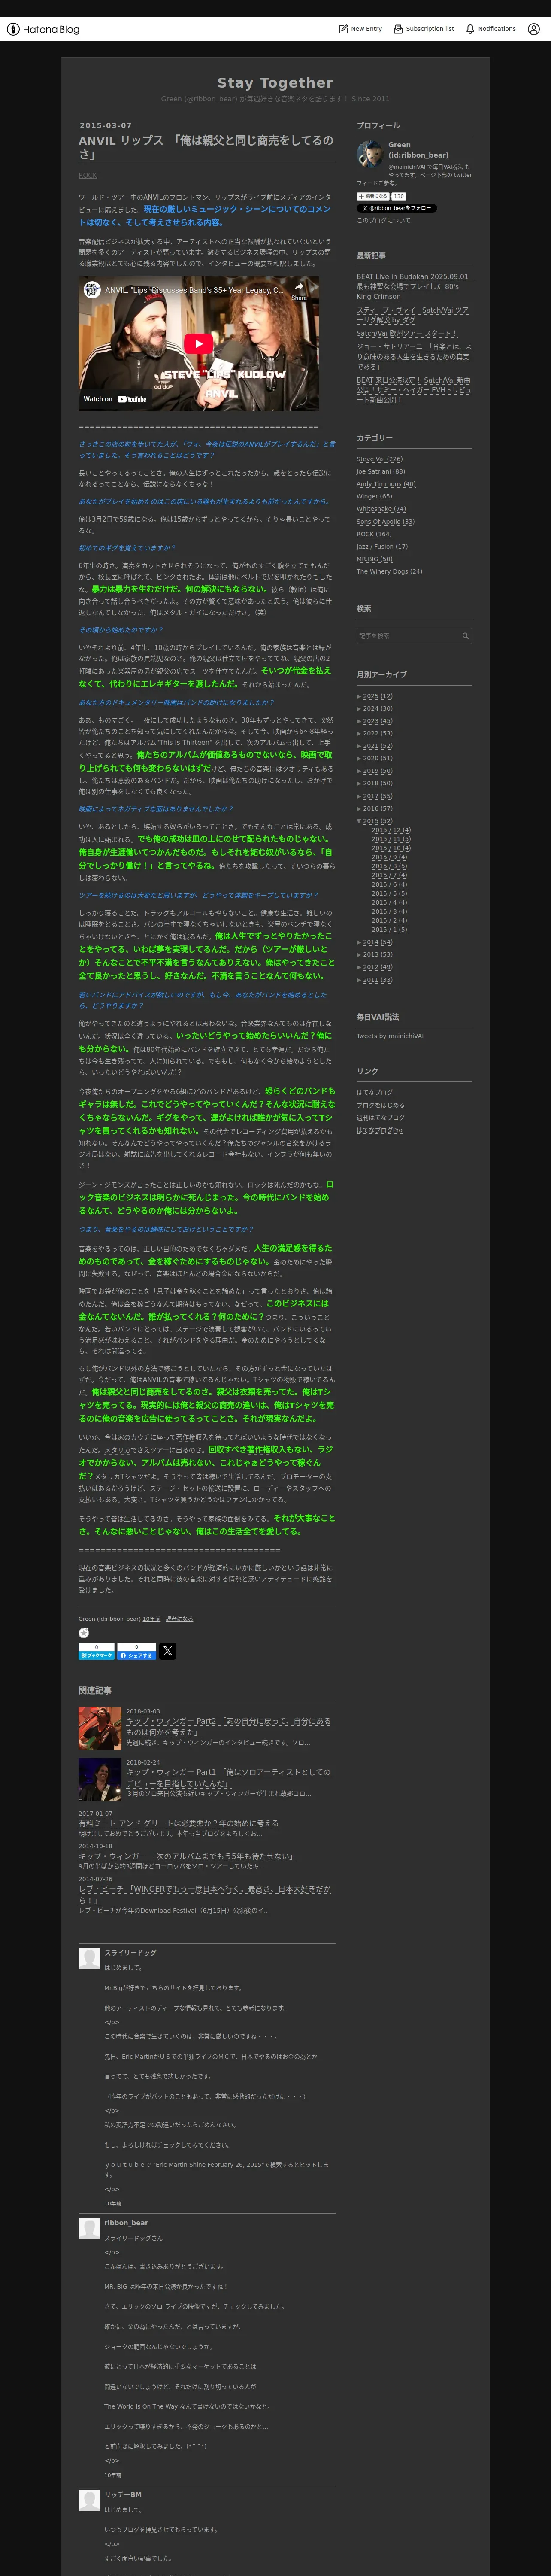Click スライリードッグ commenter avatar
The image size is (551, 2576).
click(x=88, y=1959)
